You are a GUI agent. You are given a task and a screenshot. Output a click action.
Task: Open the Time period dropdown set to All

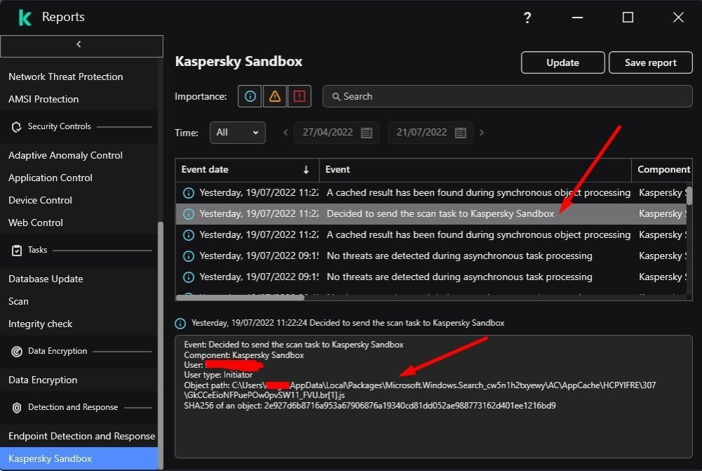[237, 133]
